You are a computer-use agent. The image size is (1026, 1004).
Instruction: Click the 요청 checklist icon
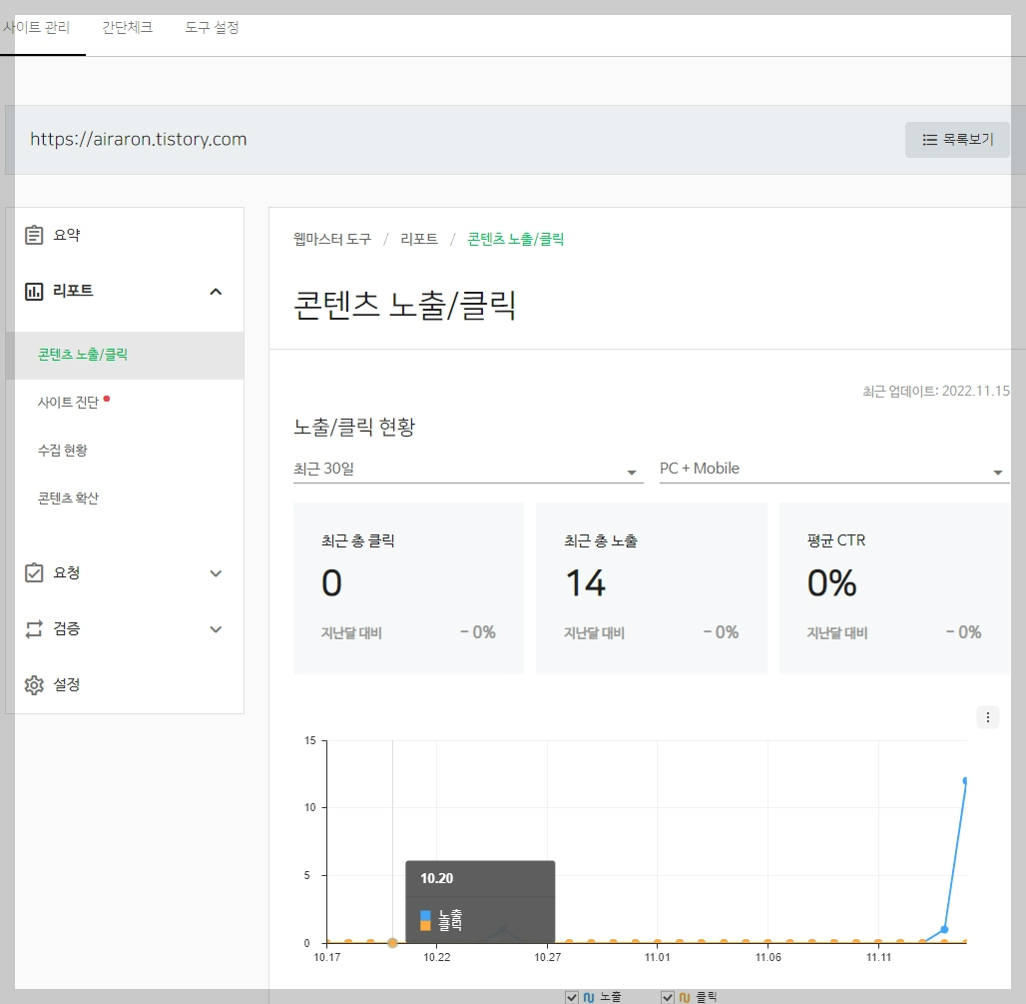click(34, 573)
